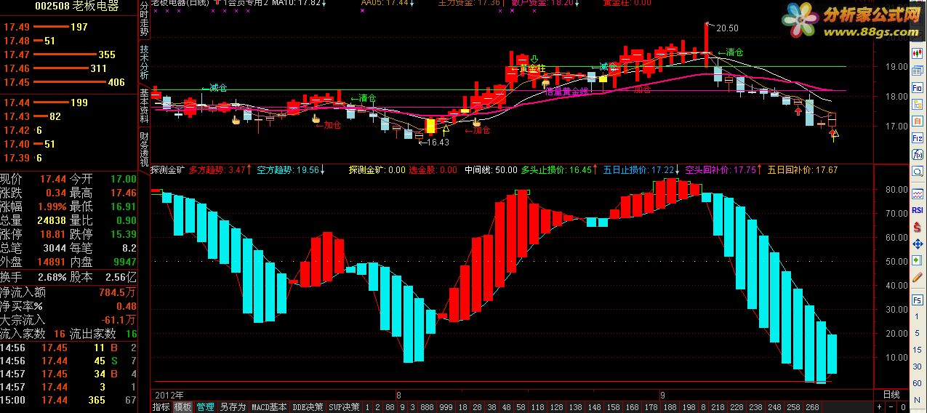Click the 日线 period label at bottom right
Image resolution: width=927 pixels, height=413 pixels.
891,394
